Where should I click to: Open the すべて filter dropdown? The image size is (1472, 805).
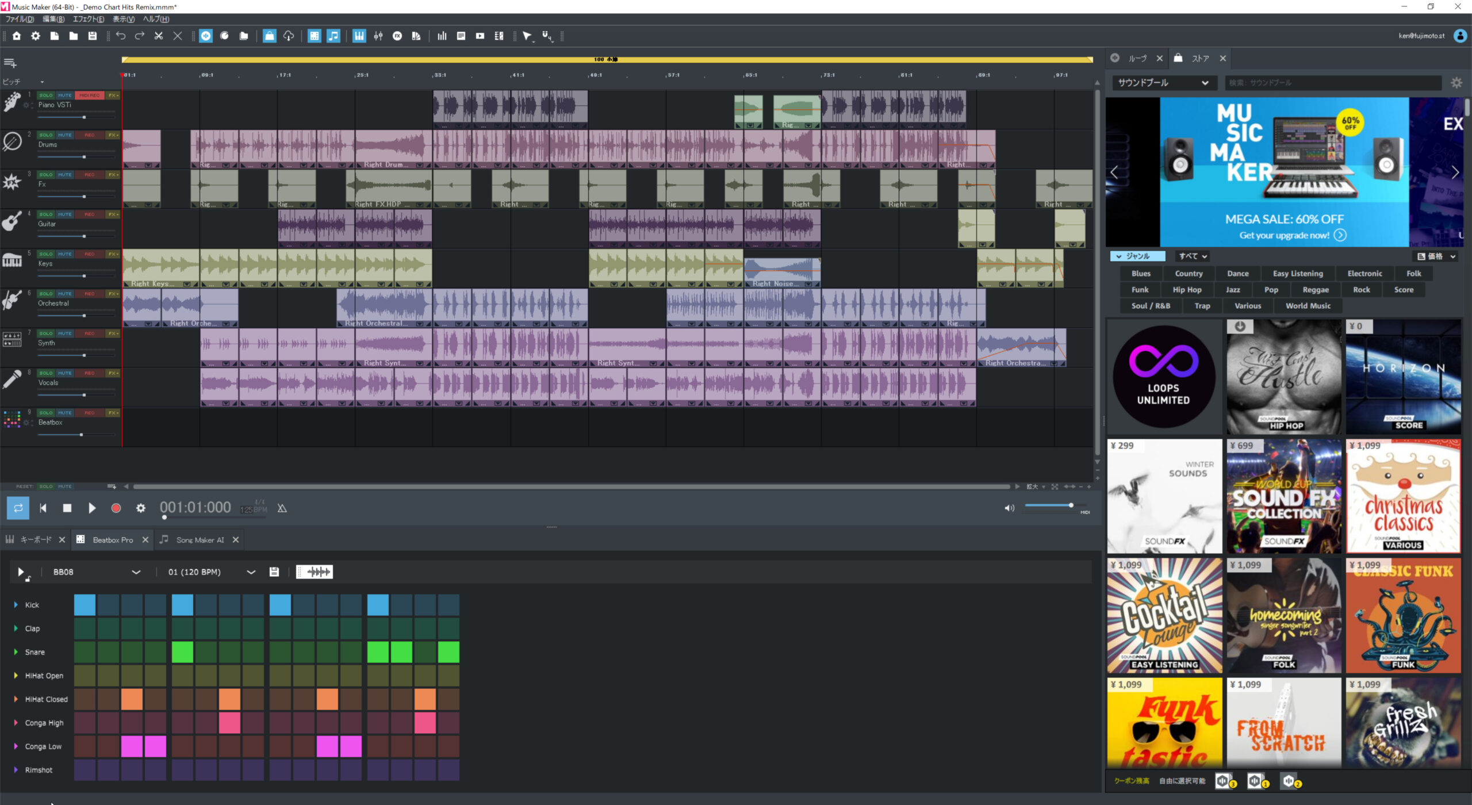click(x=1193, y=256)
